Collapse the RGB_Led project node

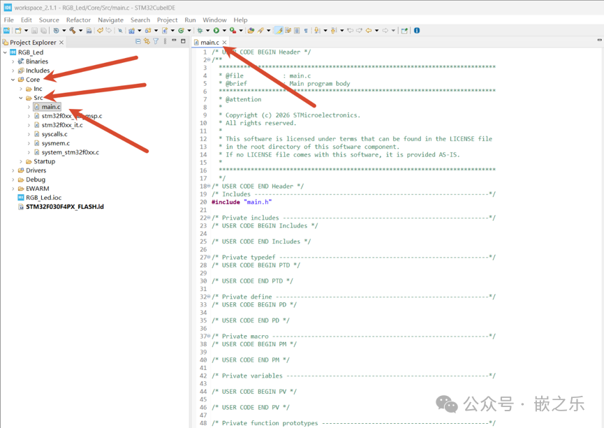point(5,52)
